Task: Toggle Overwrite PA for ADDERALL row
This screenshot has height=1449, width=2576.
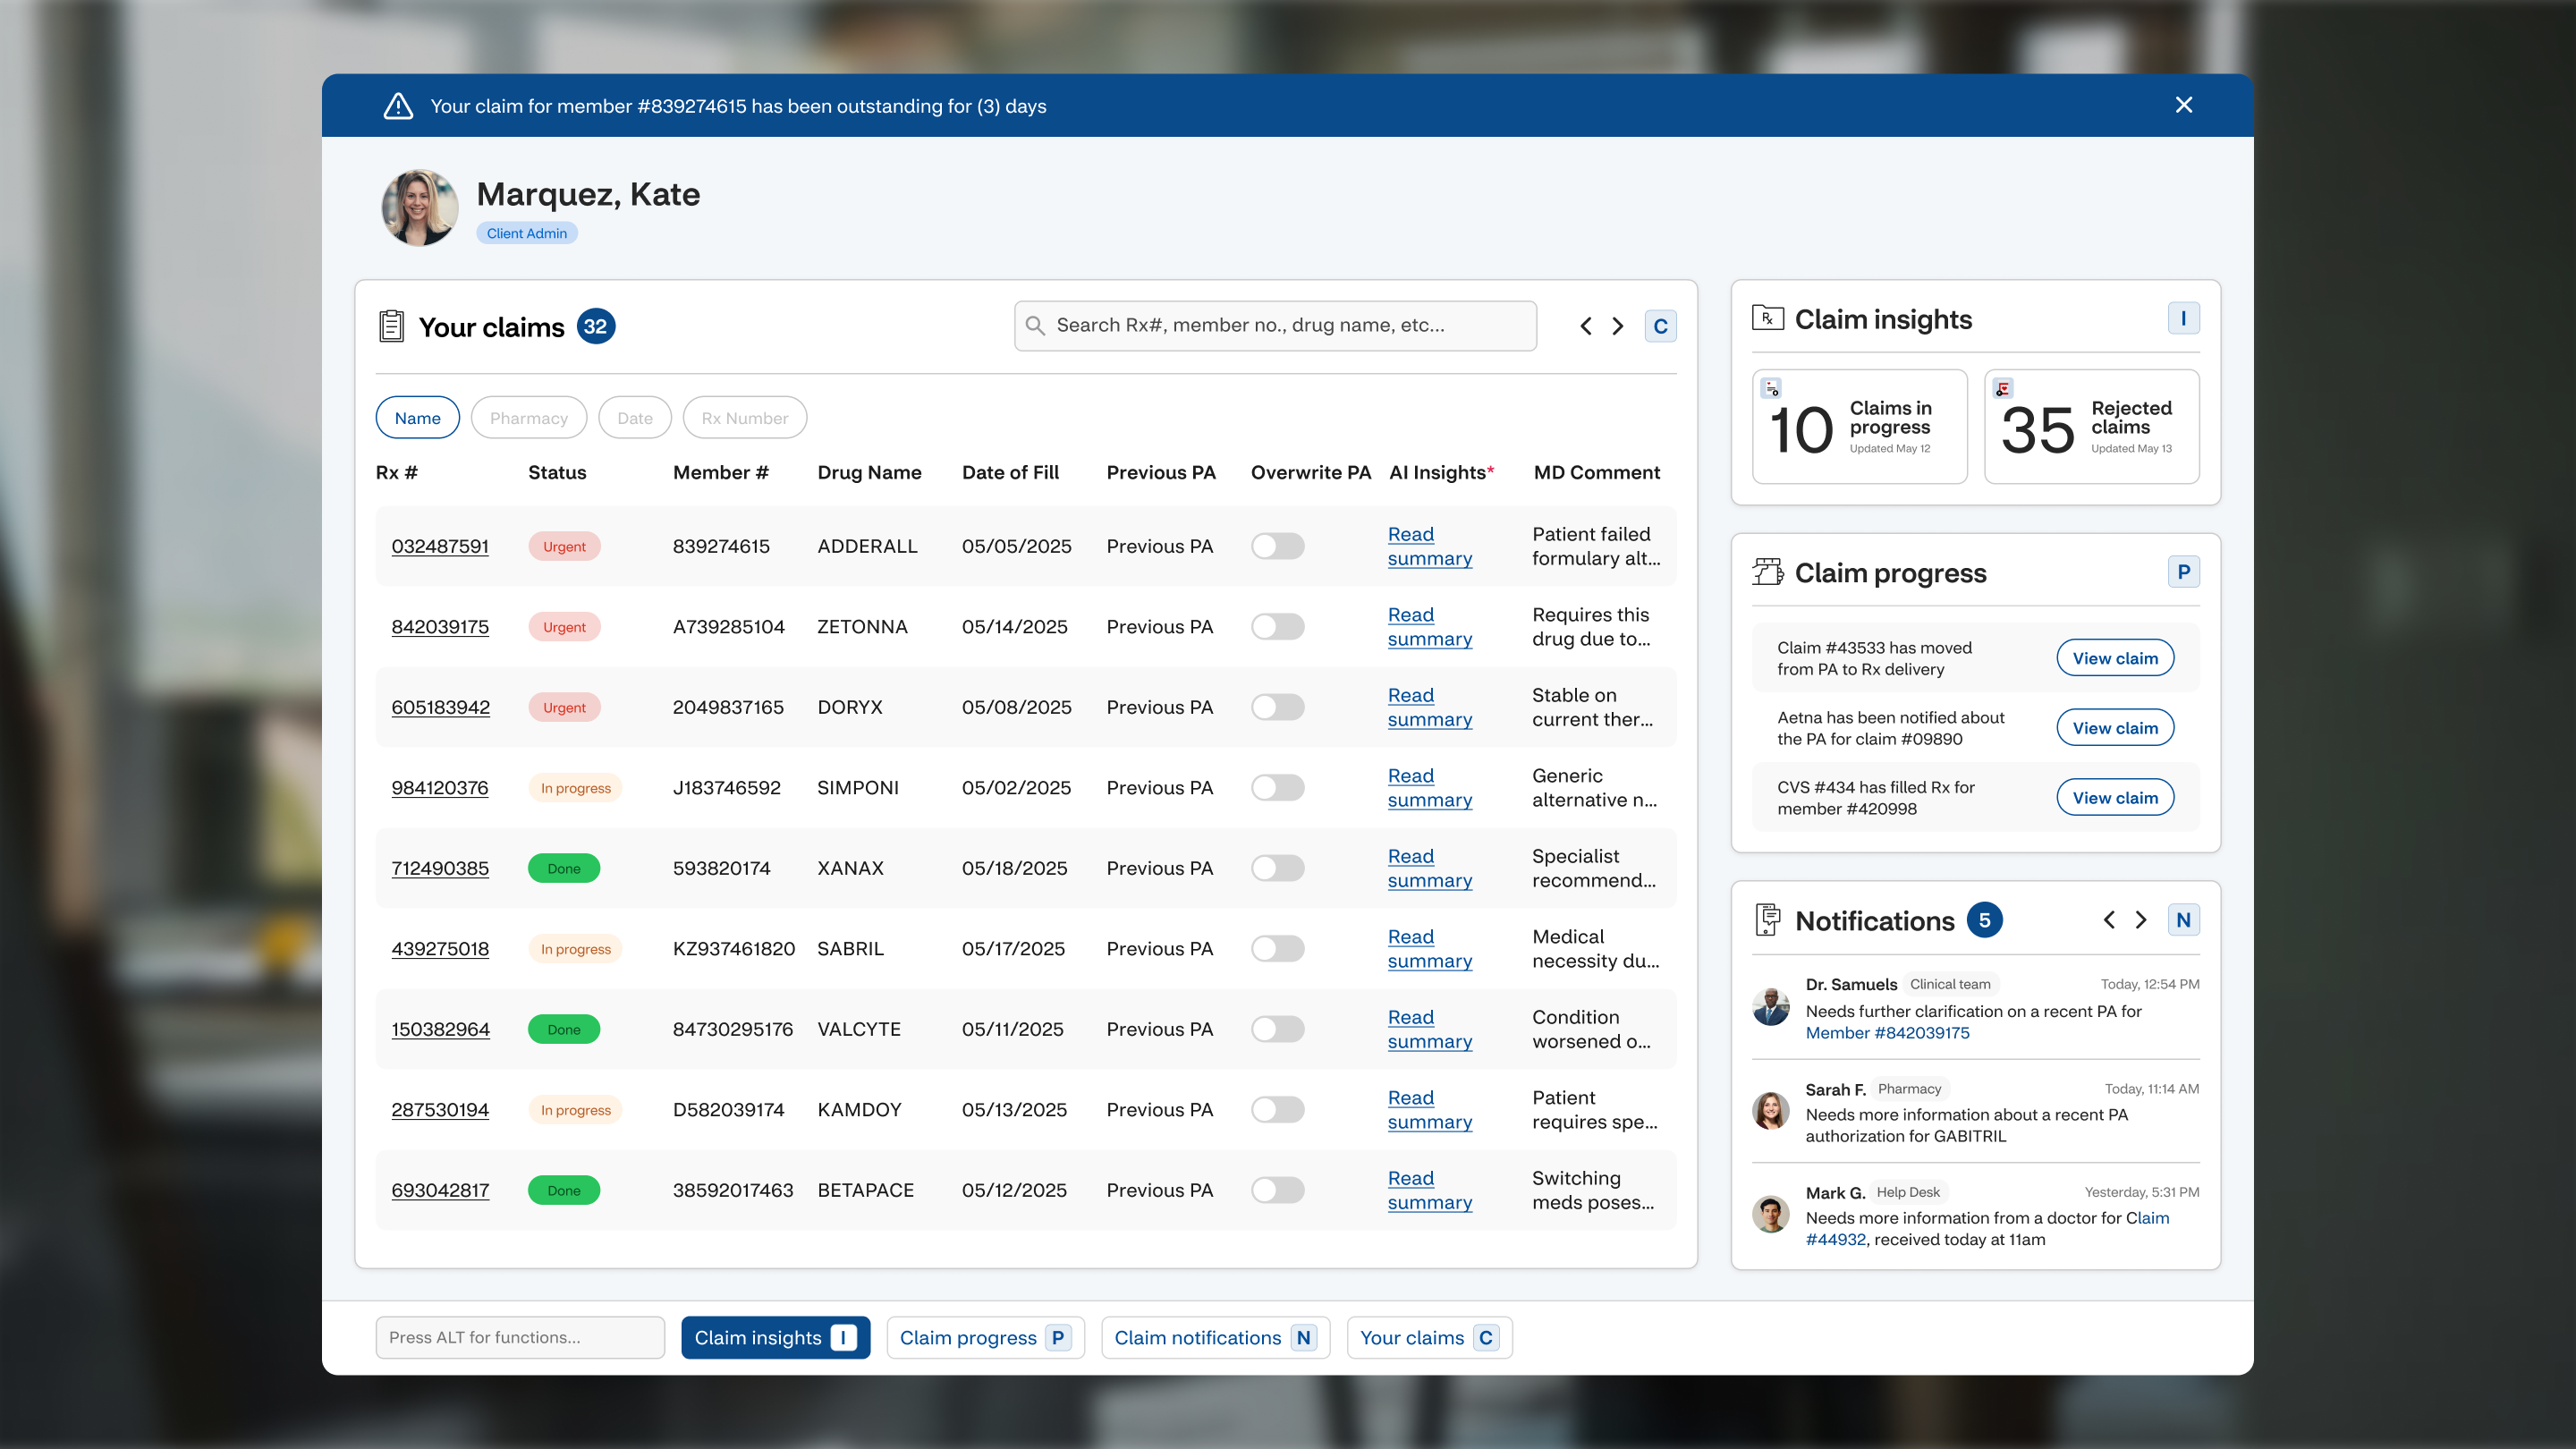Action: tap(1277, 546)
